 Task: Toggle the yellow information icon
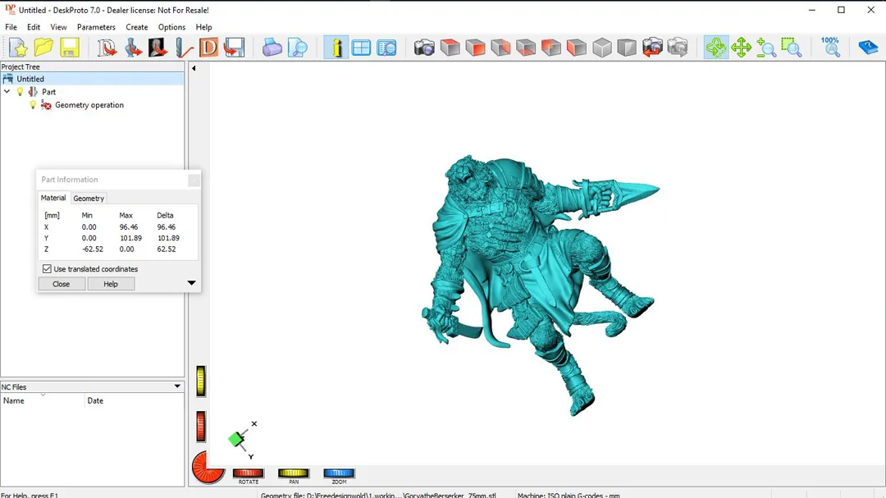click(x=336, y=48)
